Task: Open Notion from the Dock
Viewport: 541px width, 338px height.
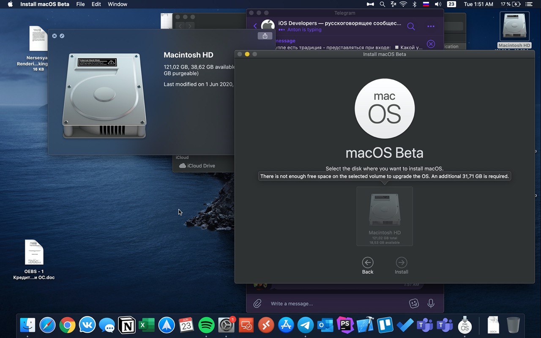Action: pos(127,325)
